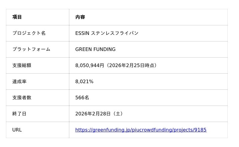Select the プロジェクト名 row label
Screen dimensions: 239x147
coord(29,33)
